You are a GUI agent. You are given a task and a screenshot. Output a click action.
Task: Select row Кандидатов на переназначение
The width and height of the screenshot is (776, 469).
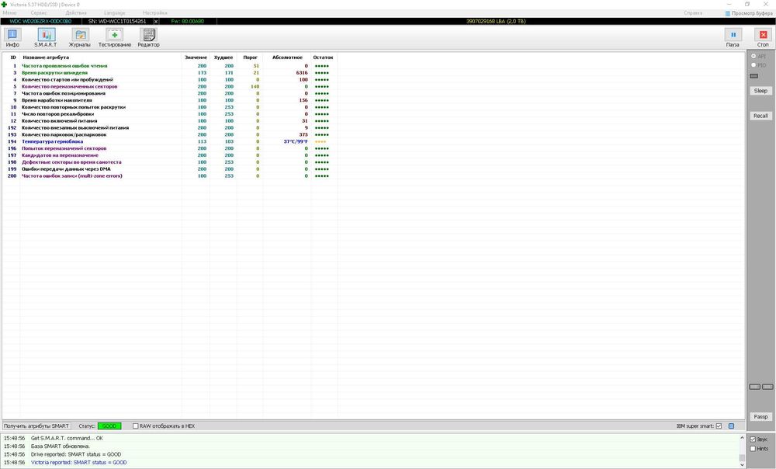(x=169, y=155)
